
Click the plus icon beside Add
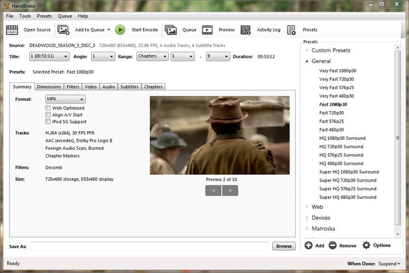308,245
